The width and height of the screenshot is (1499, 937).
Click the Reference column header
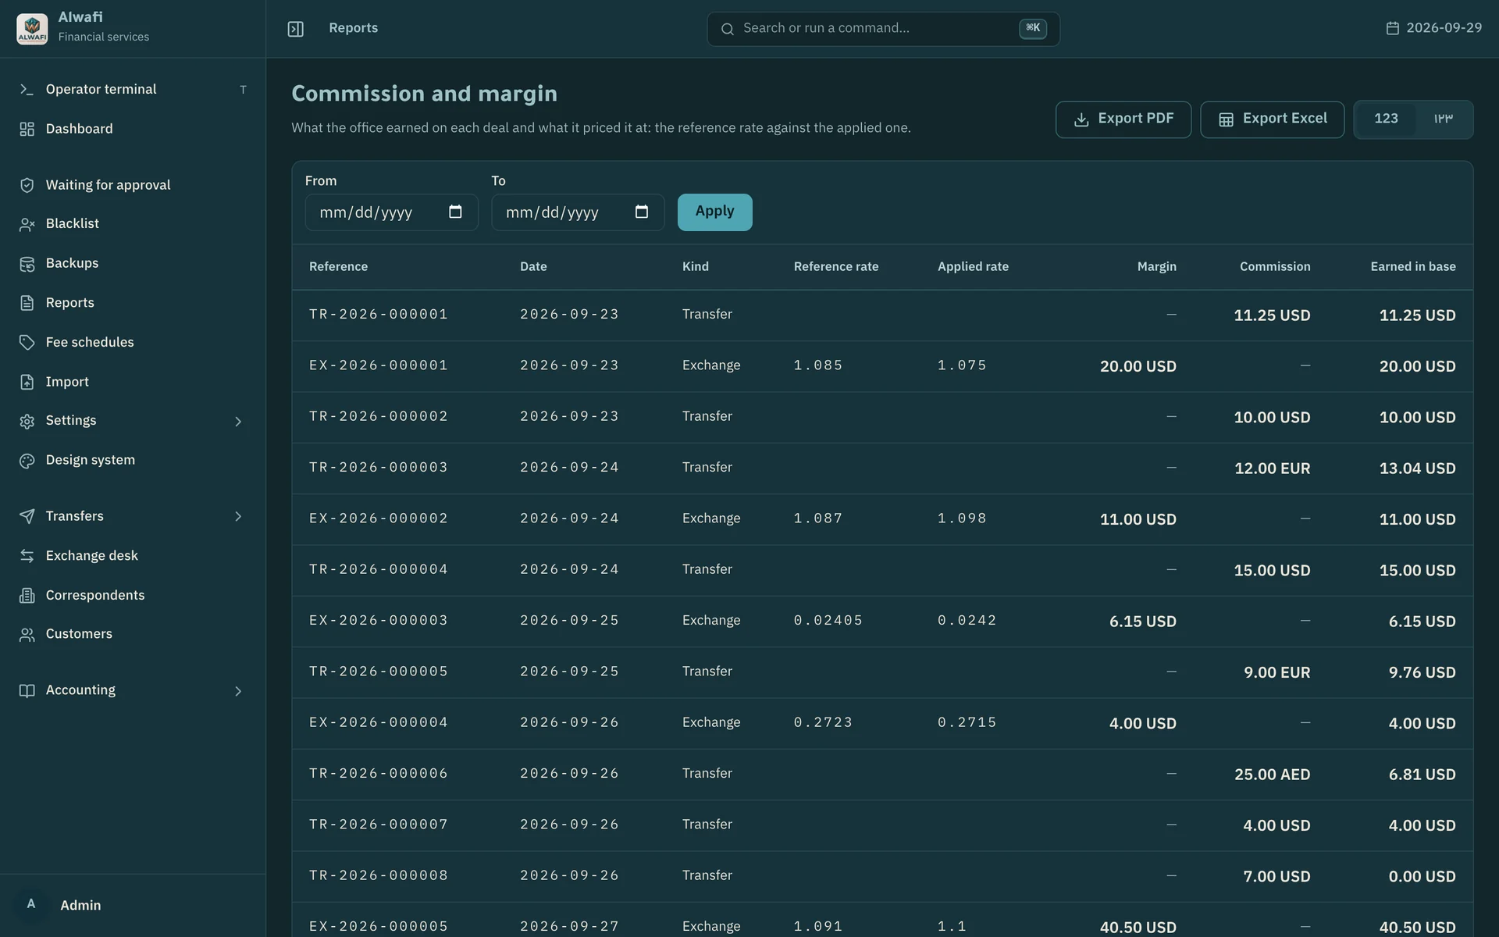tap(338, 267)
